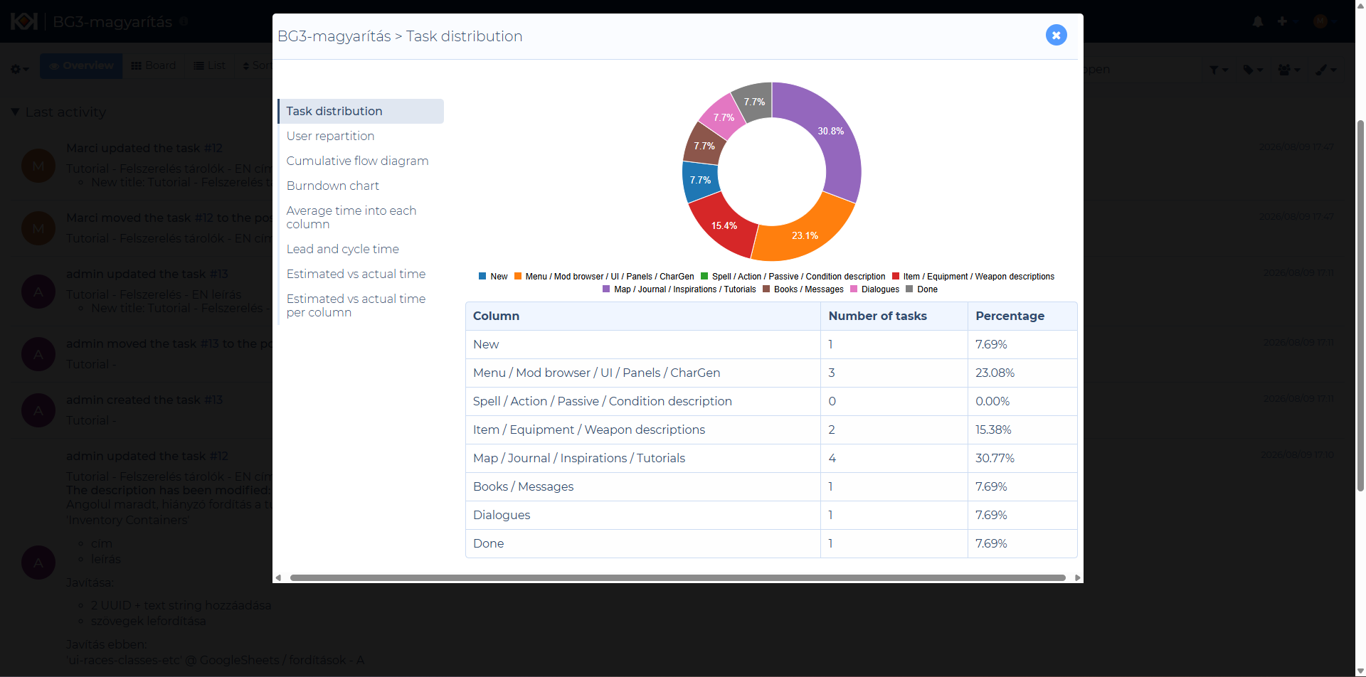Select the '30.77%' percentage cell
1366x677 pixels.
click(1022, 458)
